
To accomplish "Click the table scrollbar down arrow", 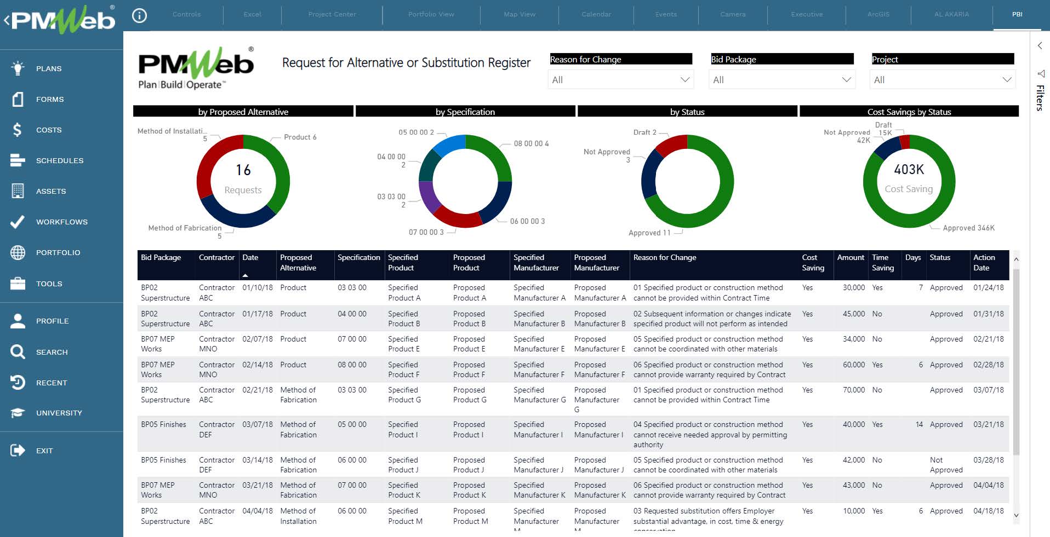I will point(1016,515).
